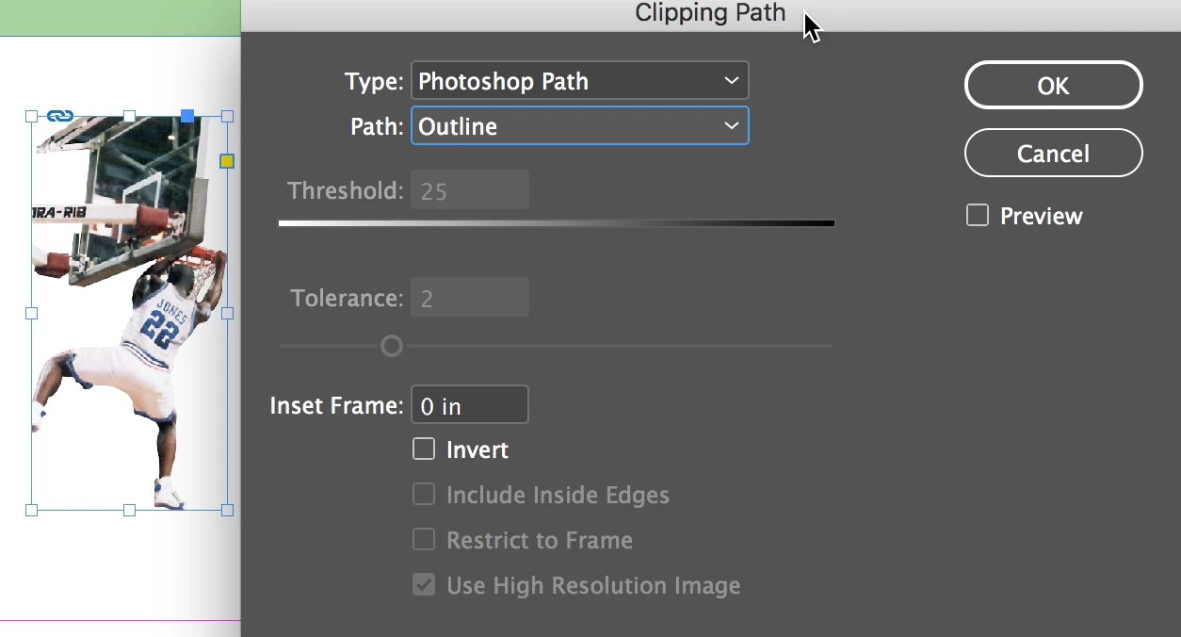The height and width of the screenshot is (637, 1181).
Task: Click the Tolerance slider handle
Action: (392, 346)
